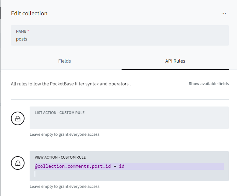237x196 pixels.
Task: Focus the collection Name field containing posts
Action: [120, 35]
